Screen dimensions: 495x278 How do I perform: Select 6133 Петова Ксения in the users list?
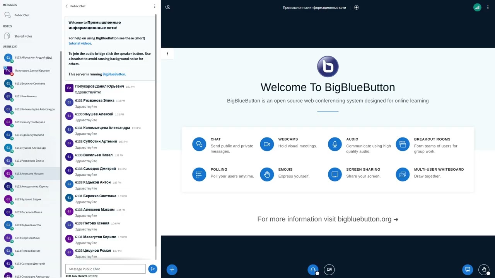click(x=31, y=251)
